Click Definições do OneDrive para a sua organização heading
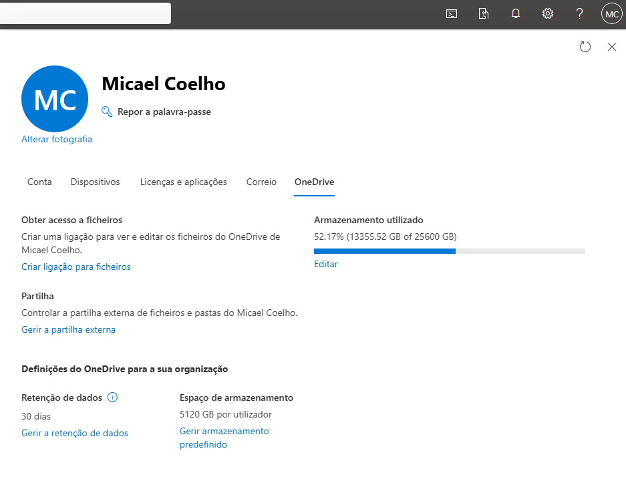This screenshot has width=626, height=489. [124, 369]
